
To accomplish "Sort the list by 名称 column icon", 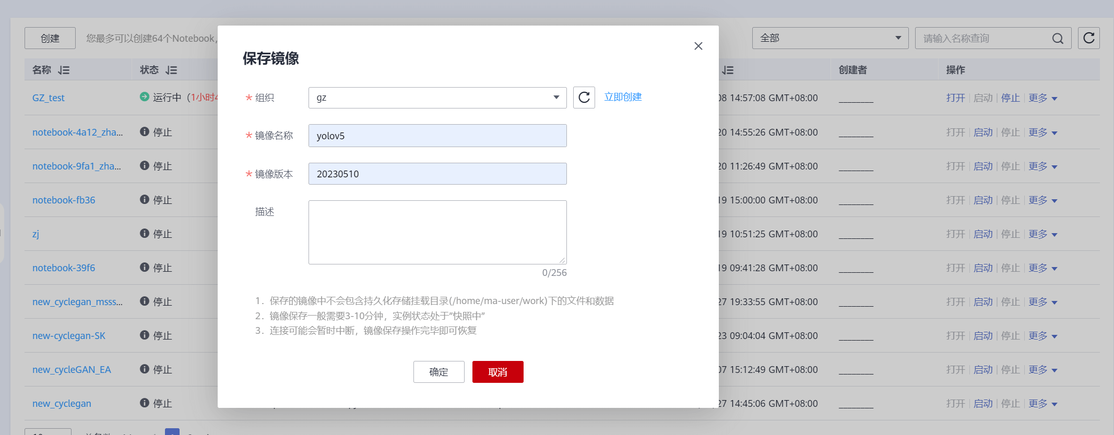I will pos(64,70).
